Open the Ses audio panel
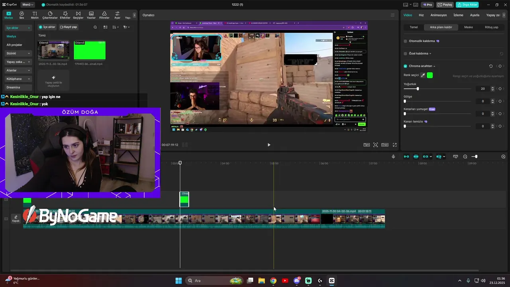This screenshot has height=287, width=510. click(x=22, y=15)
